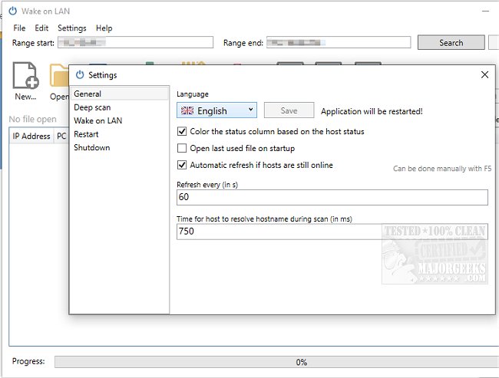Viewport: 499px width, 378px height.
Task: Click the Open folder icon in toolbar
Action: pos(59,75)
